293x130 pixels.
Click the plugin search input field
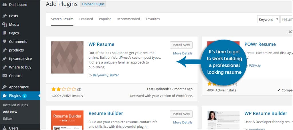point(287,19)
